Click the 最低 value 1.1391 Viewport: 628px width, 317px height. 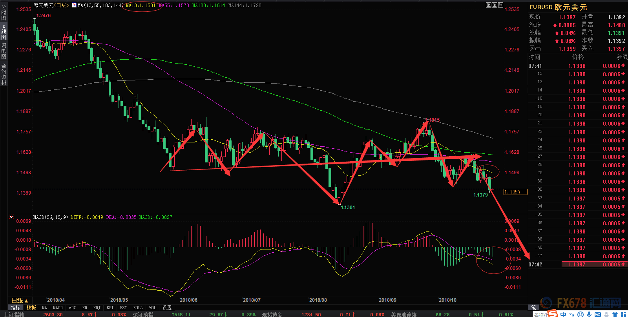[616, 33]
